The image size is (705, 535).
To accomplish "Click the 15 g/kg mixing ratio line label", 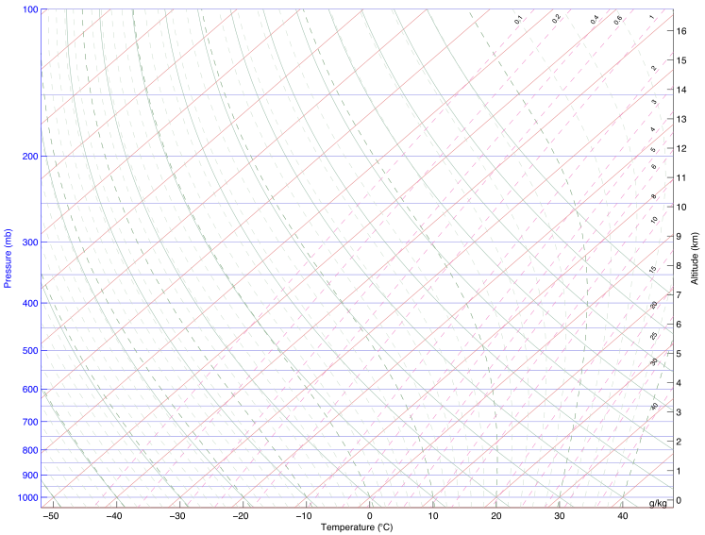I will (653, 269).
